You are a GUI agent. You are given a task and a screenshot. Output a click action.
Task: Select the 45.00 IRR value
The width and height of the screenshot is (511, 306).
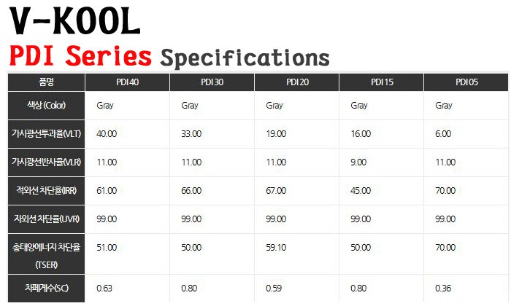tap(361, 191)
